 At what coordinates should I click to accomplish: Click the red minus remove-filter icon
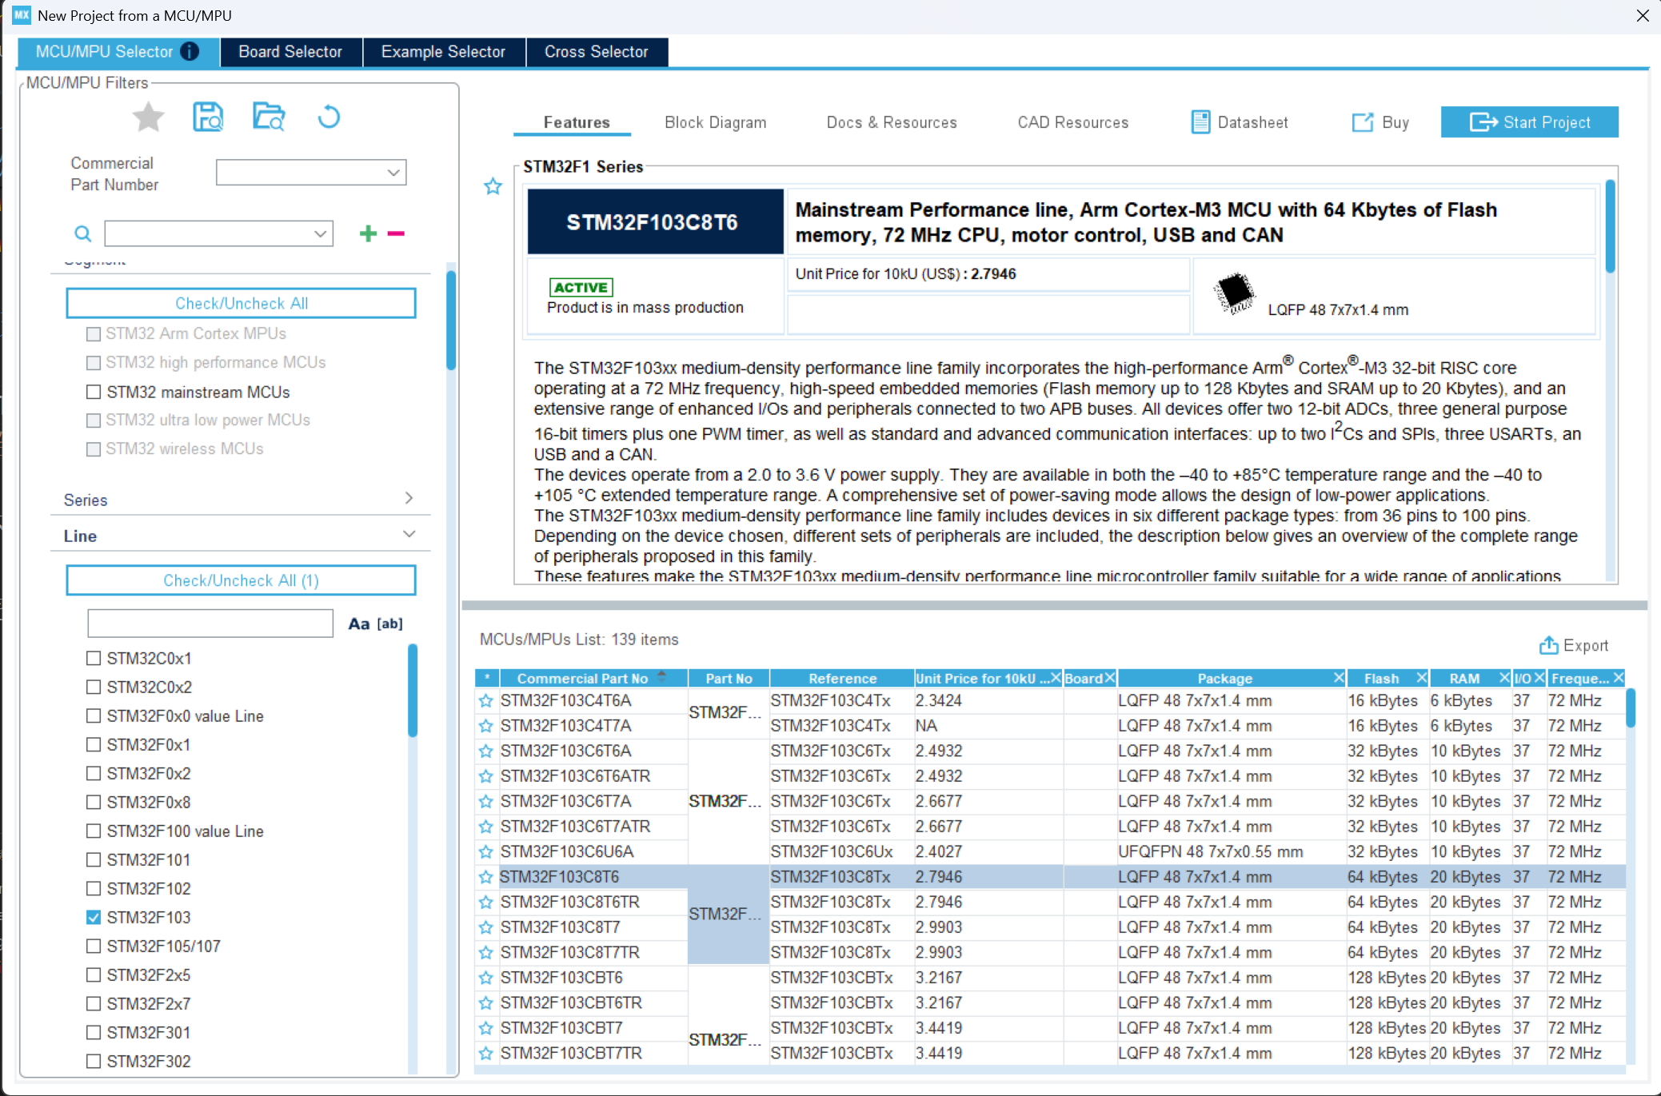click(396, 233)
